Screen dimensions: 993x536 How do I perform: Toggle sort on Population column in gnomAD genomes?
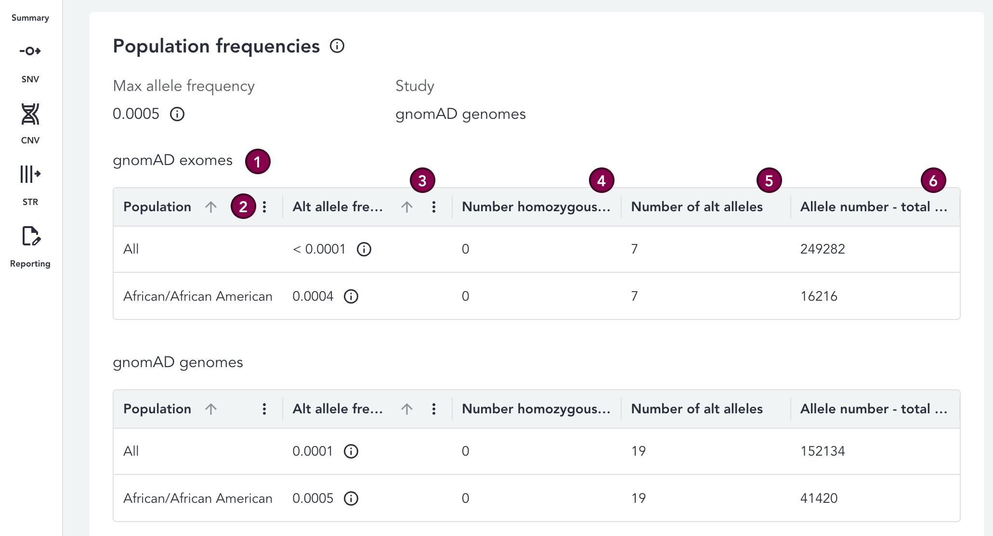click(211, 409)
